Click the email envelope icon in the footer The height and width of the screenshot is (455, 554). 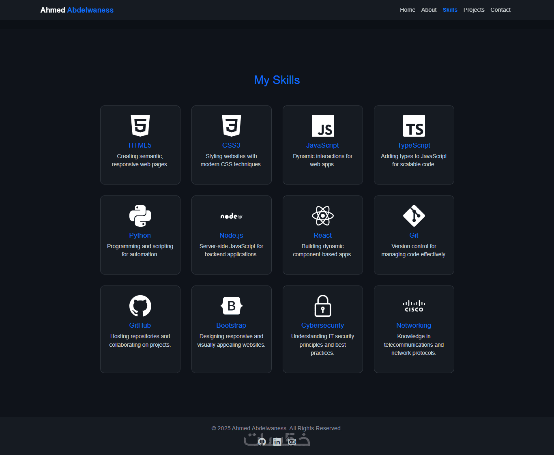click(292, 442)
